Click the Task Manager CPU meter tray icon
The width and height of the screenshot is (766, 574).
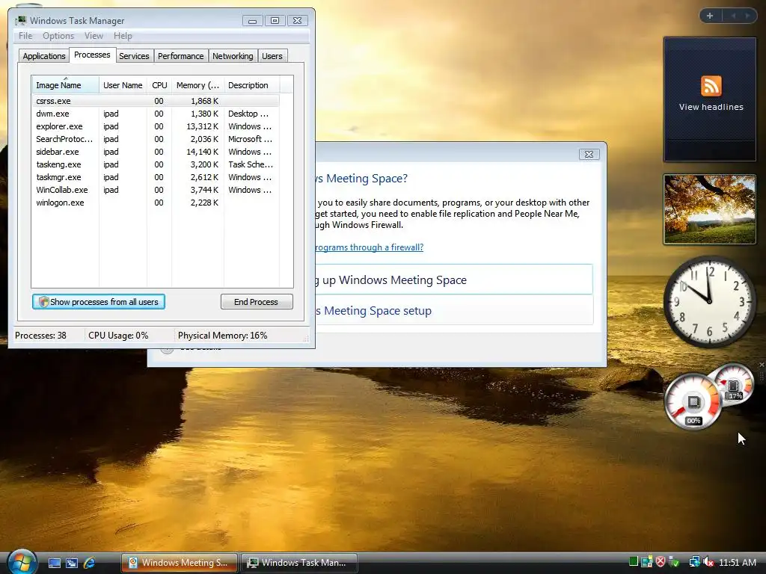point(633,562)
